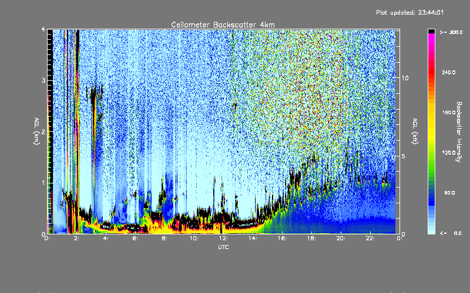Click the "<= 0.0" colorbar value
Screen dimensions: 470x293
pos(451,233)
